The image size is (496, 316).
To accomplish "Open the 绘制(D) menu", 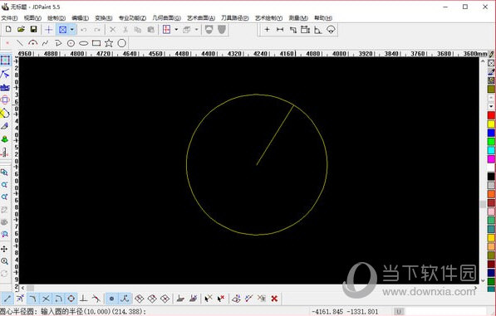I will click(56, 18).
